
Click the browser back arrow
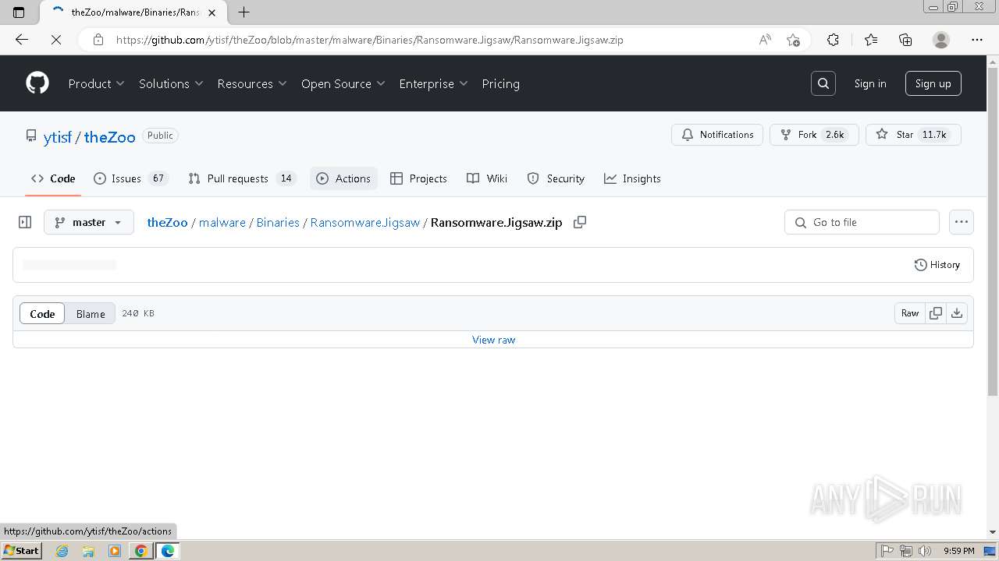click(x=22, y=40)
